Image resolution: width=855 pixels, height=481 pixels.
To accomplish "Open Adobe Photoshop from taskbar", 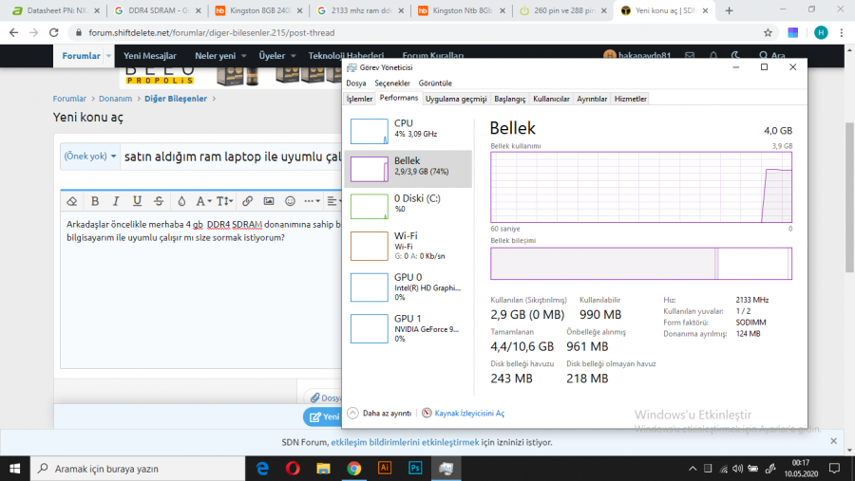I will 415,469.
